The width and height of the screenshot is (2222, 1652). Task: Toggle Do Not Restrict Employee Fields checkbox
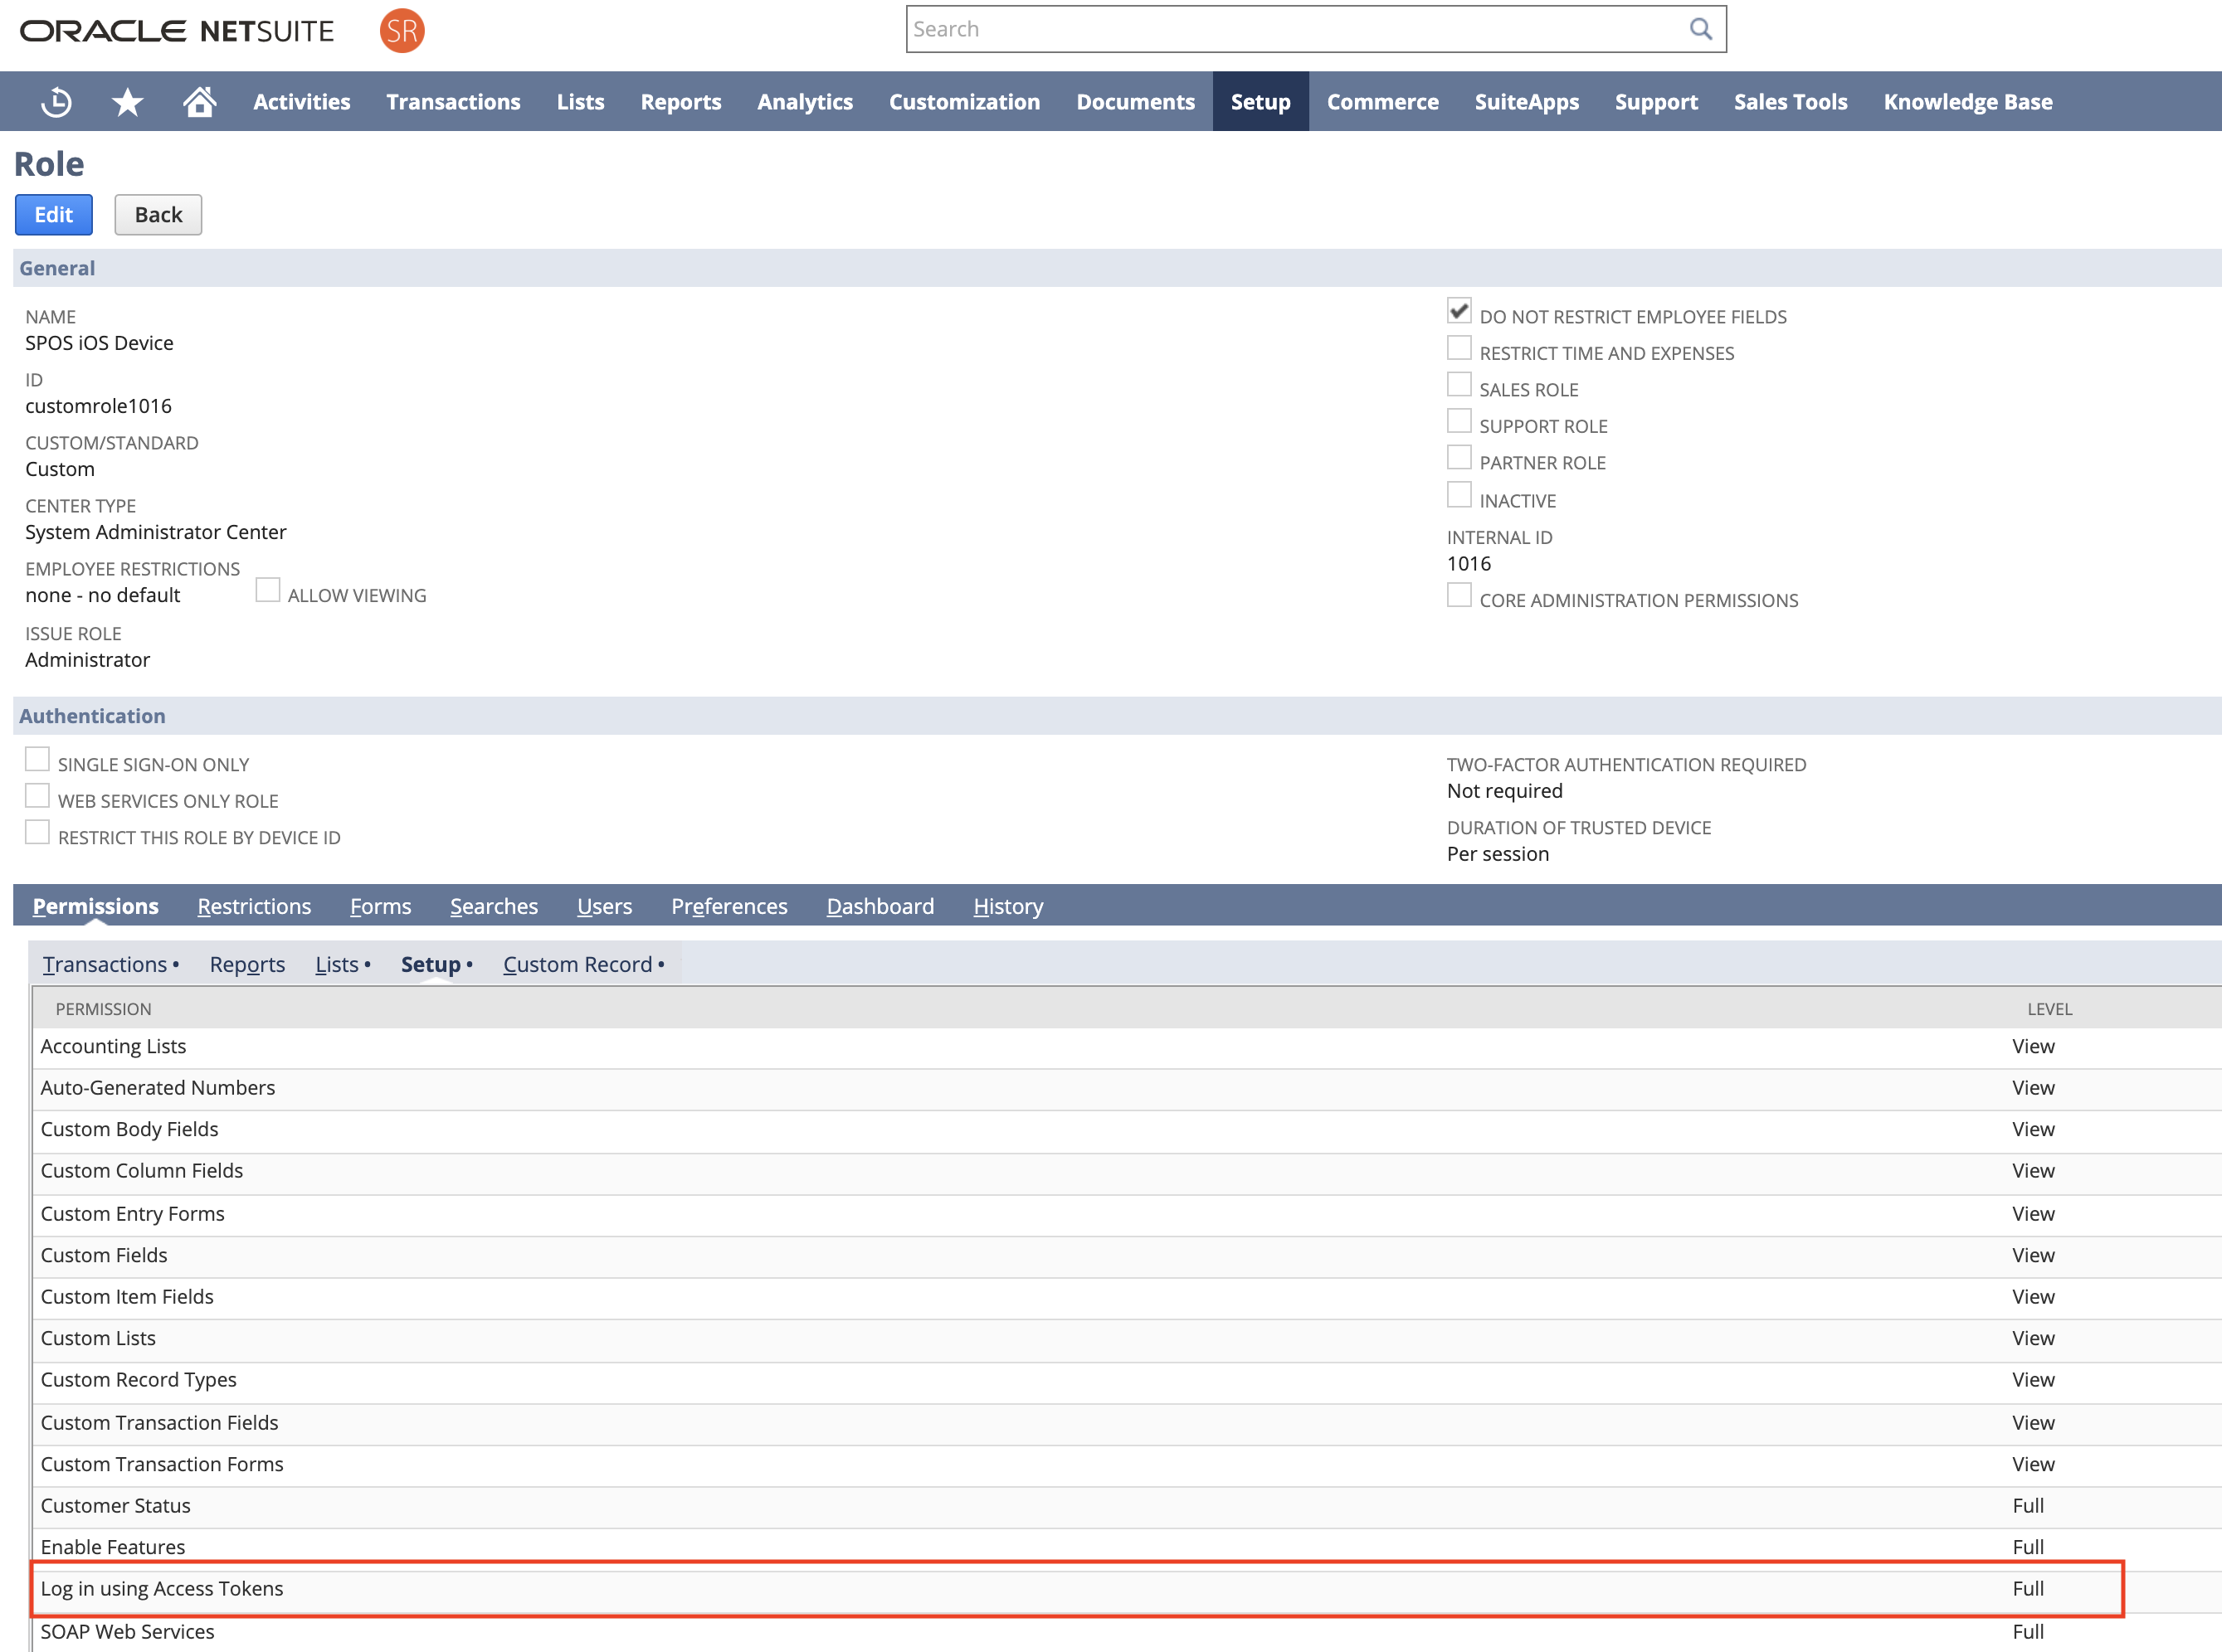point(1459,311)
